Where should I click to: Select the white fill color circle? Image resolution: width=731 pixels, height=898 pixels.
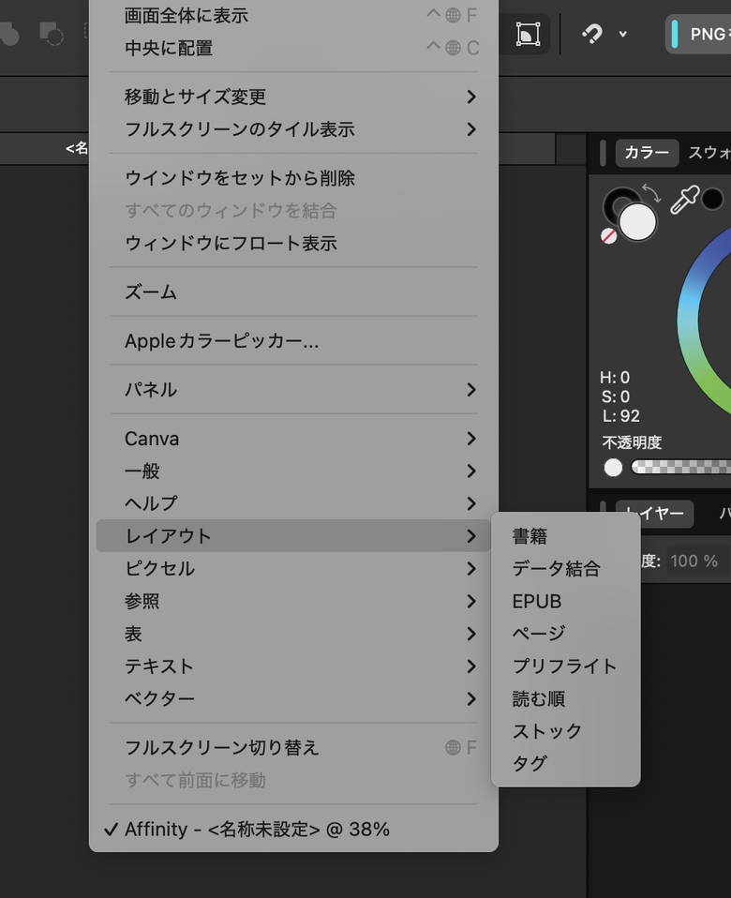point(637,222)
